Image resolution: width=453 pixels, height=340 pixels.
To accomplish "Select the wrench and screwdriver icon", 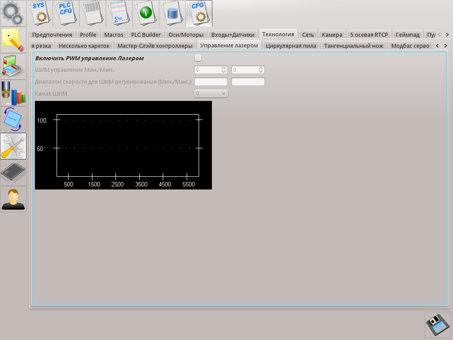I will coord(13,146).
